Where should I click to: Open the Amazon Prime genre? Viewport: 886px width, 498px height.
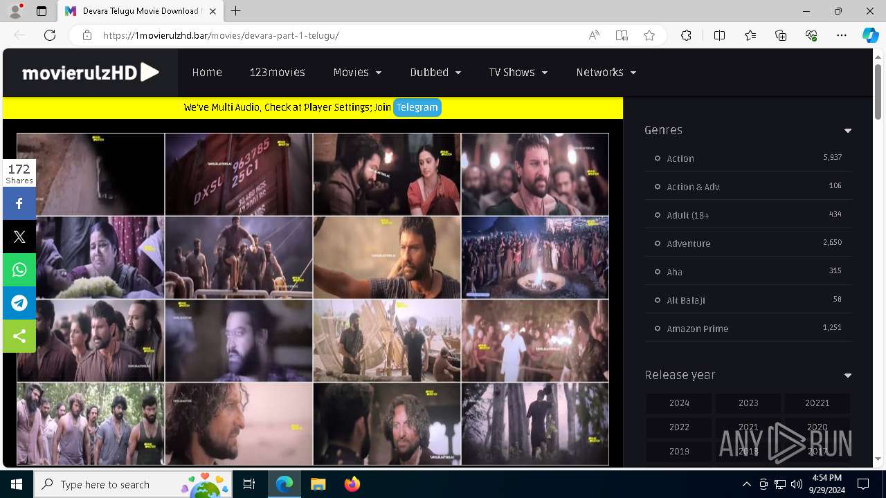tap(698, 329)
